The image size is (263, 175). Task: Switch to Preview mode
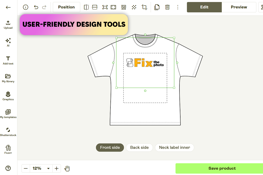pyautogui.click(x=239, y=7)
